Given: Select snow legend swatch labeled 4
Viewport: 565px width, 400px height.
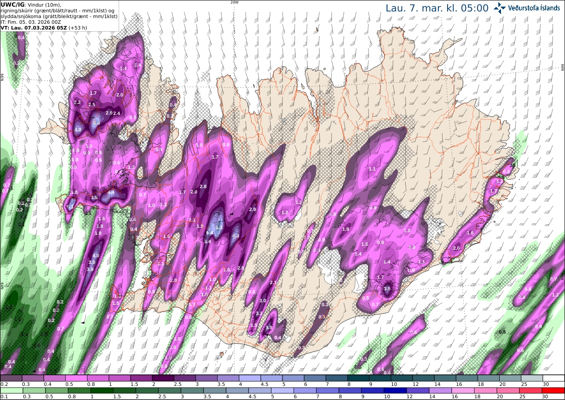Looking at the screenshot, I should 250,378.
